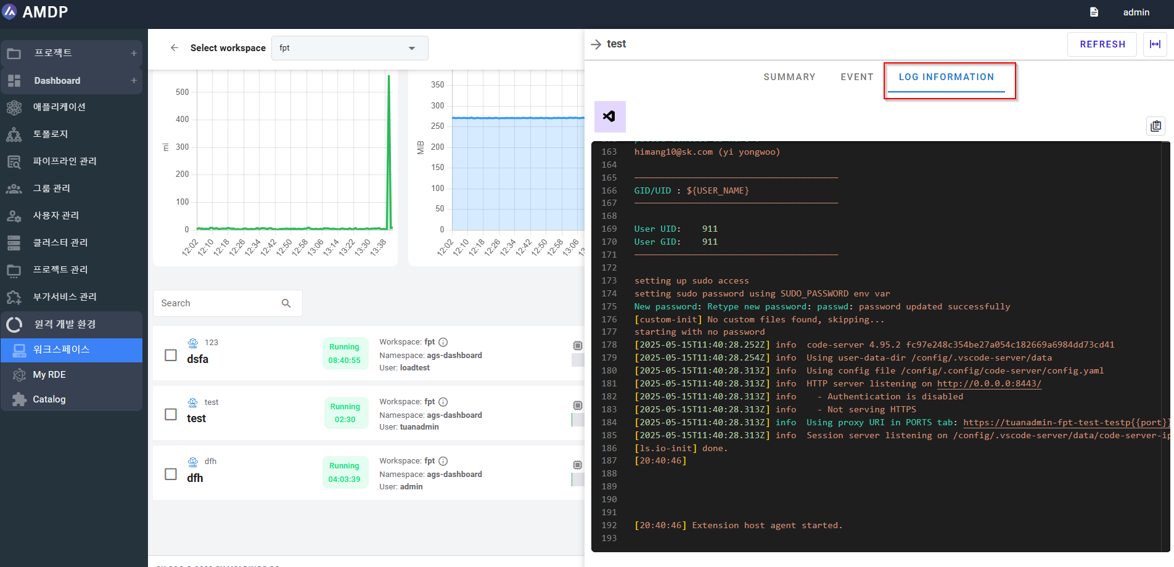Select the LOG INFORMATION tab
Image resolution: width=1174 pixels, height=567 pixels.
click(x=946, y=77)
